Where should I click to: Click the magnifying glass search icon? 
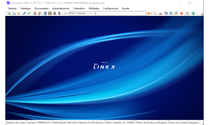tap(154, 13)
